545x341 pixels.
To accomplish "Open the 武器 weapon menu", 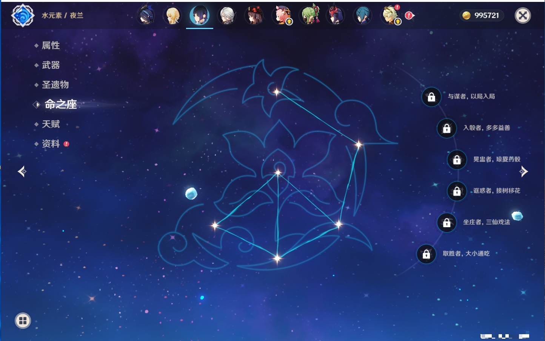I will (x=51, y=65).
